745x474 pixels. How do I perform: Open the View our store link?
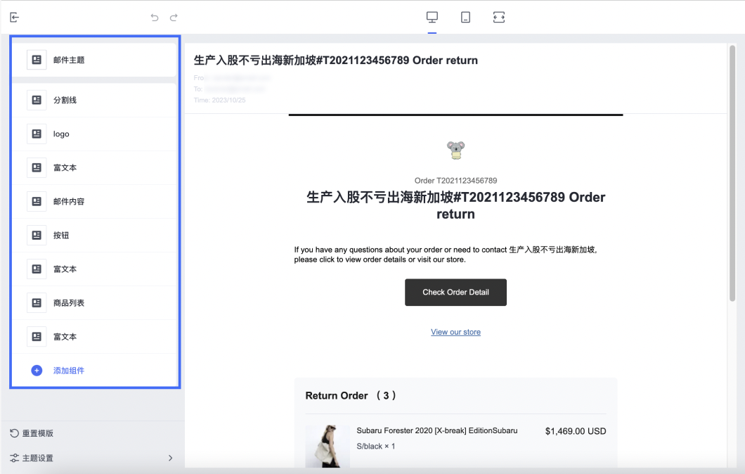click(455, 332)
